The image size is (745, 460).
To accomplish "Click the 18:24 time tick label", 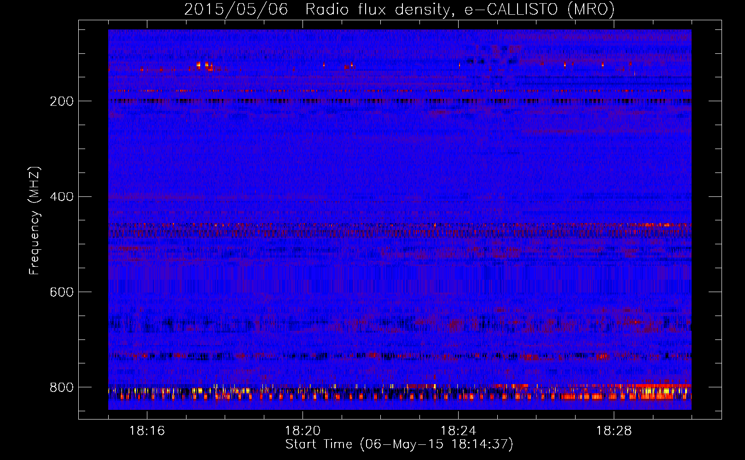I will point(458,431).
